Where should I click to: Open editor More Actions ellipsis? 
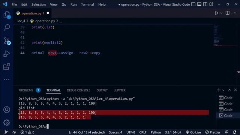coord(234,13)
